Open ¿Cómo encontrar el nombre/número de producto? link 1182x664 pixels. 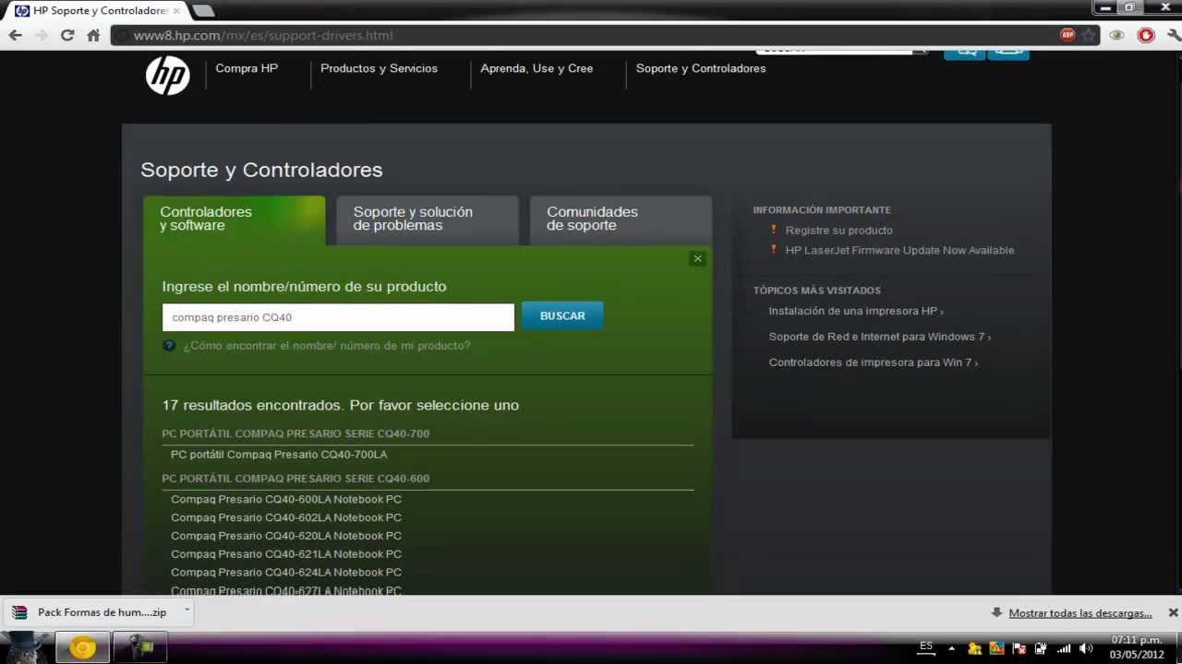[x=327, y=346]
